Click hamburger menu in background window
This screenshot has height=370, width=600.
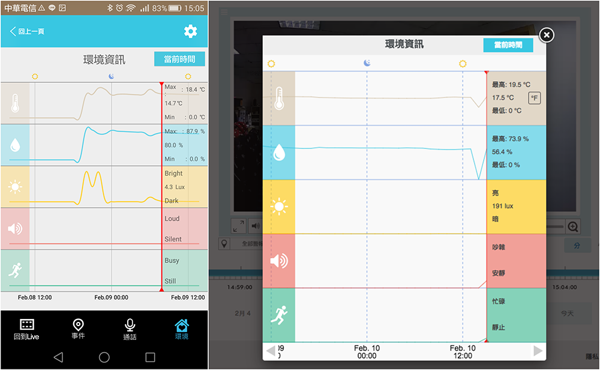coord(224,12)
